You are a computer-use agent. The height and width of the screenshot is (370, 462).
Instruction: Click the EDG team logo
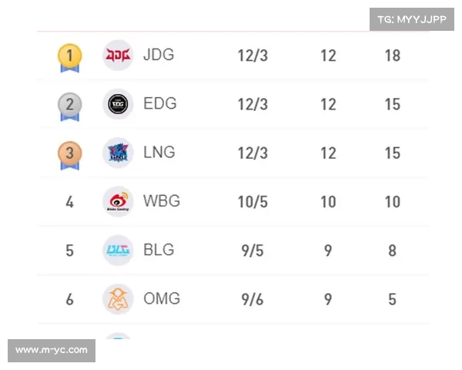point(118,104)
